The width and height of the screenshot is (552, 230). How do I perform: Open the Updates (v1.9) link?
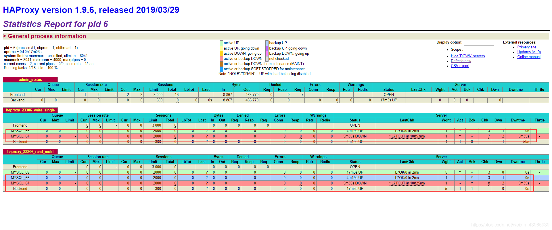click(x=529, y=52)
